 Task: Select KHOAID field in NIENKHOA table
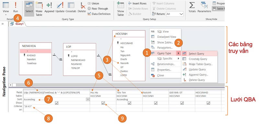(x=31, y=56)
